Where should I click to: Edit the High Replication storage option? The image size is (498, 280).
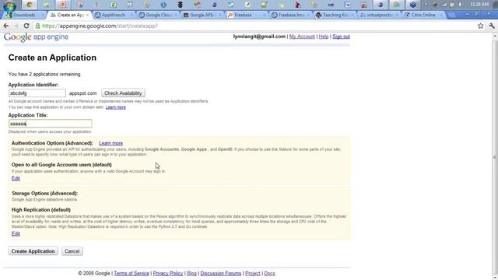point(16,234)
